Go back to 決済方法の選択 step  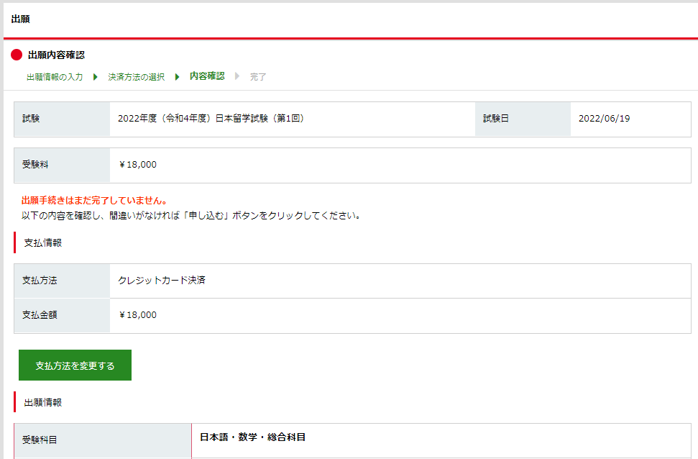coord(136,77)
